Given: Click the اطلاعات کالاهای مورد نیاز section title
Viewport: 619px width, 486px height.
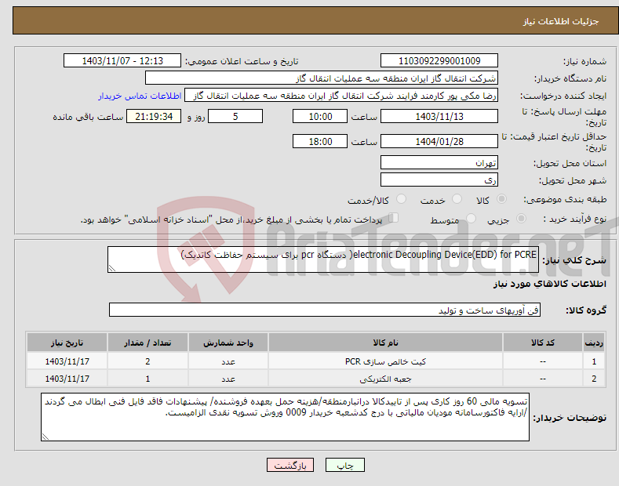Looking at the screenshot, I should pos(549,284).
